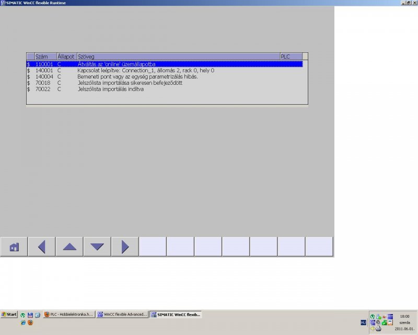Restore down the WinCC Runtime window
The image size is (418, 335).
tap(409, 3)
